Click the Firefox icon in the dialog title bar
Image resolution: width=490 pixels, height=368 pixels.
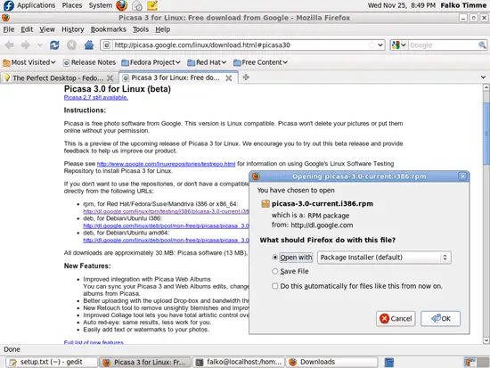[x=256, y=176]
